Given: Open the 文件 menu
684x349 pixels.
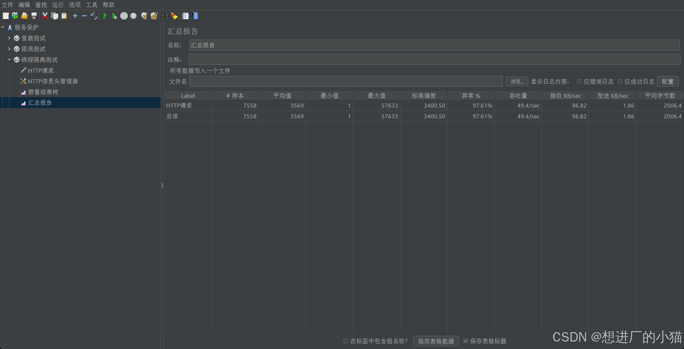Looking at the screenshot, I should [x=7, y=5].
